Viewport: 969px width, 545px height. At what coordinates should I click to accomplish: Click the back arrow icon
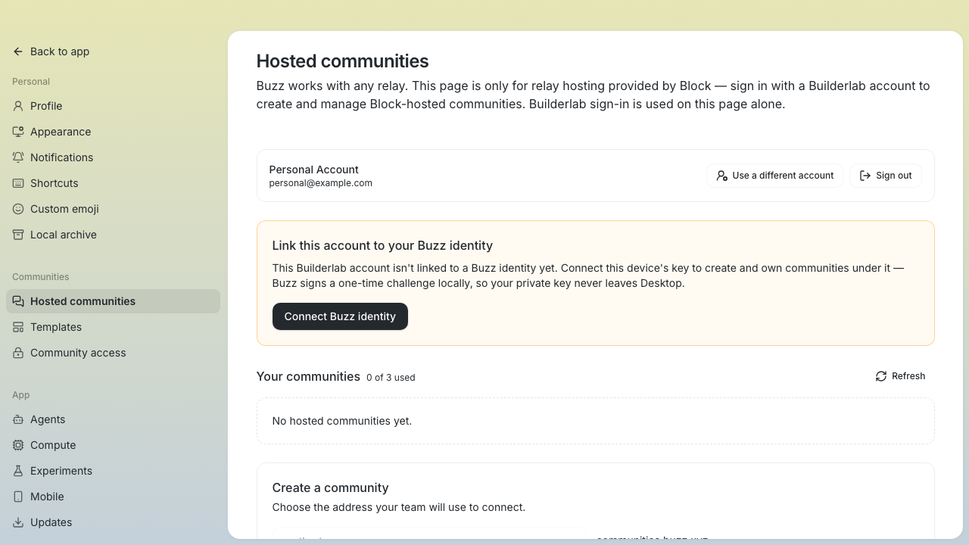pyautogui.click(x=18, y=51)
